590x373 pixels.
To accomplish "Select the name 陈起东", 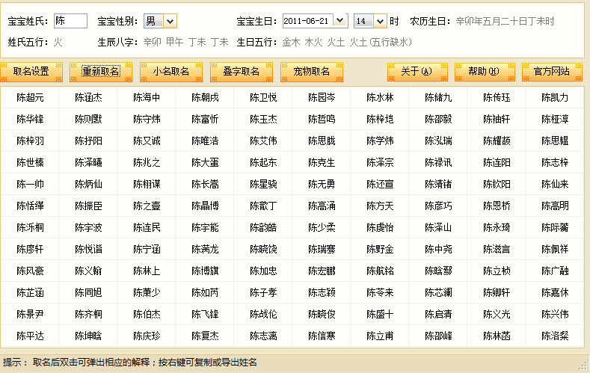I will pos(263,162).
